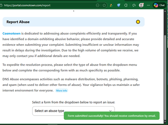
Task: Open the Favorites list star icon
Action: tap(134, 5)
